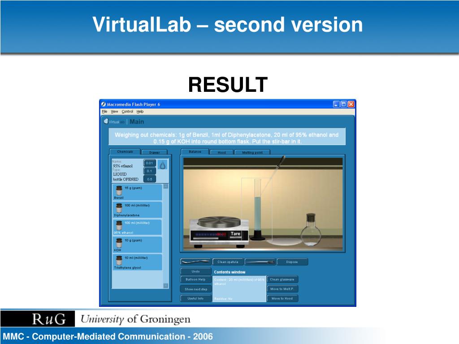Switch to the Hood tab
The height and width of the screenshot is (344, 459).
(221, 152)
